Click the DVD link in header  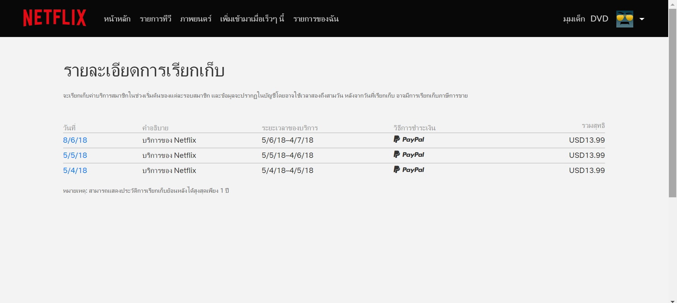[599, 19]
